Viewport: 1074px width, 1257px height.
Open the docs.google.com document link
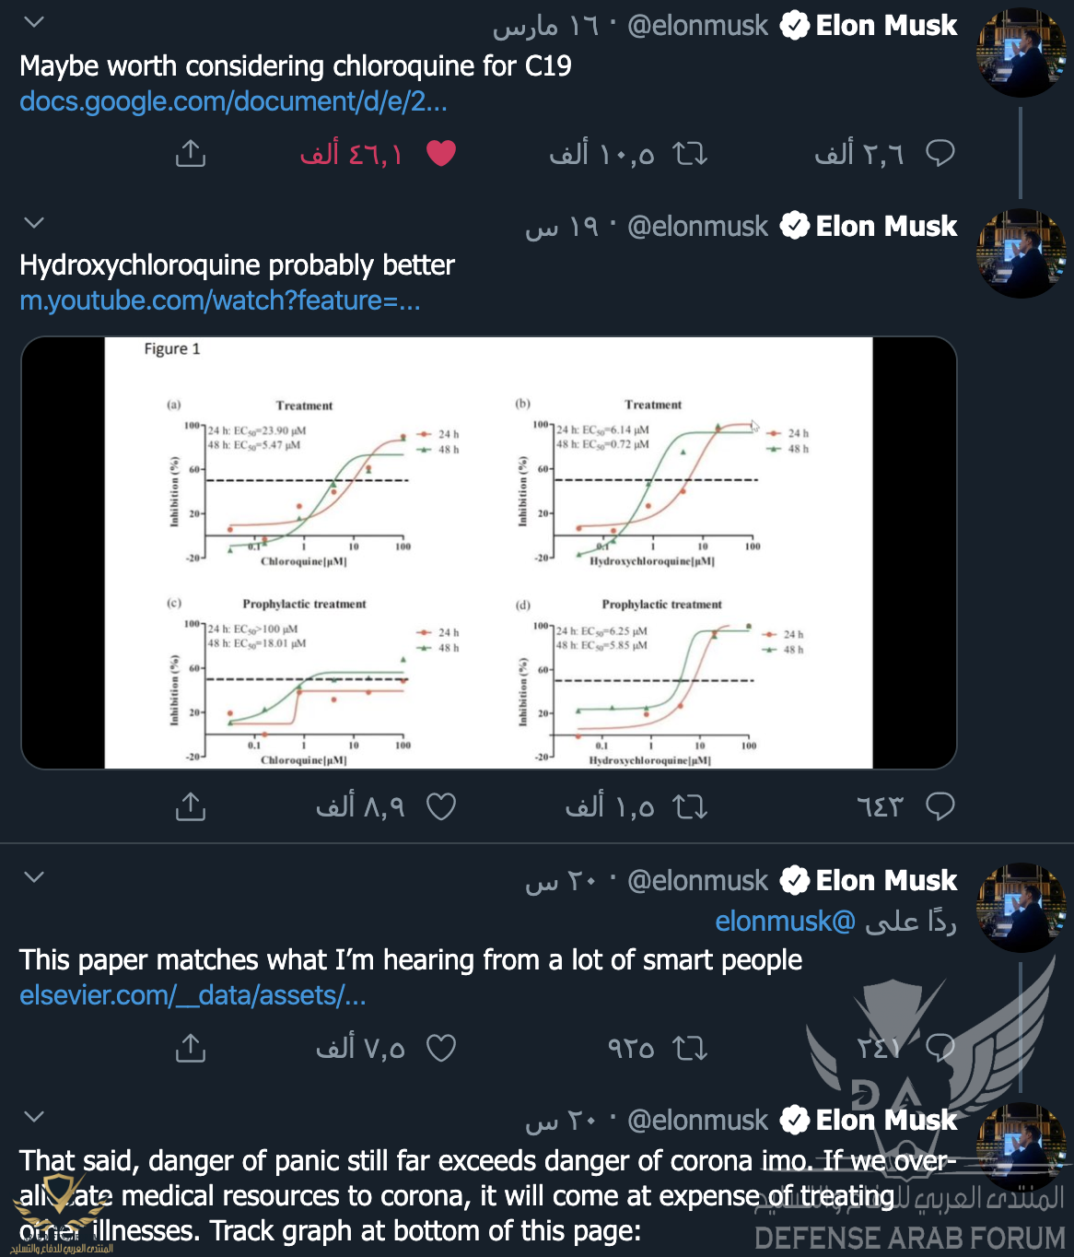click(233, 101)
